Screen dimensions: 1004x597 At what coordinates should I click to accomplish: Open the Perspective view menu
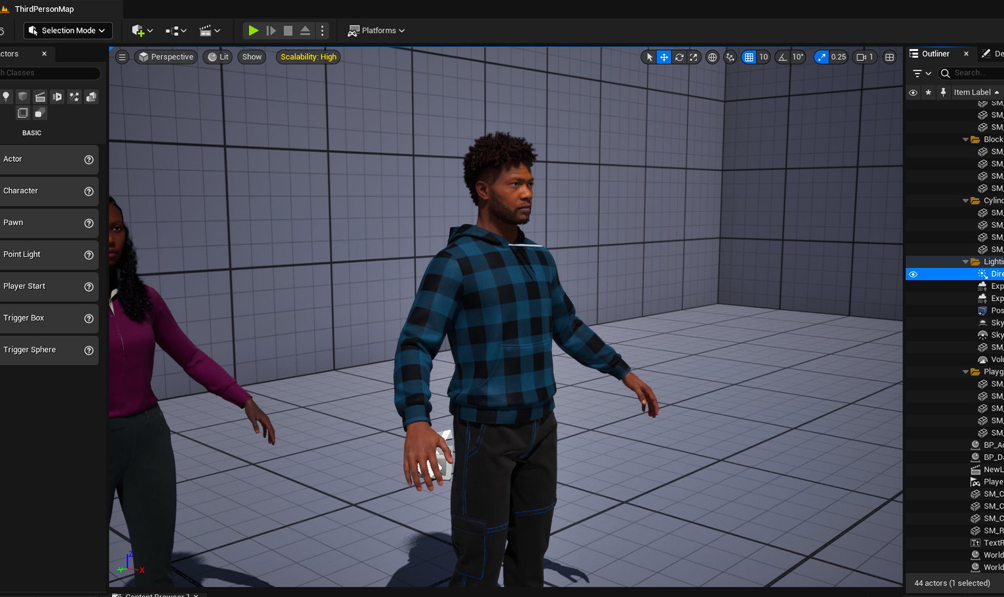[165, 57]
